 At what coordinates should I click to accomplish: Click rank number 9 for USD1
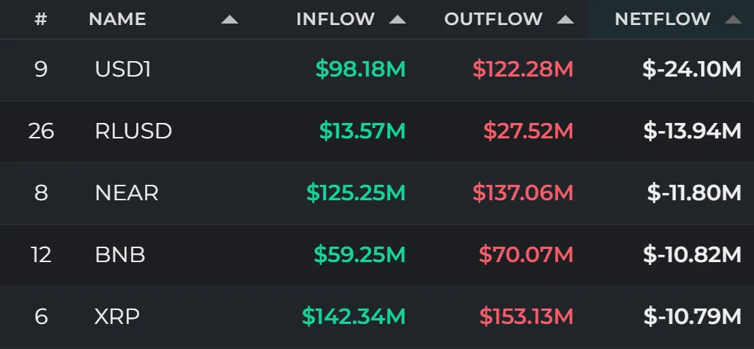pos(41,69)
